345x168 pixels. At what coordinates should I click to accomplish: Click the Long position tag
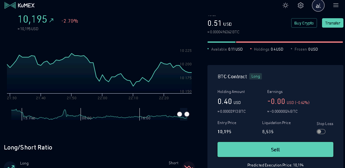pyautogui.click(x=256, y=76)
